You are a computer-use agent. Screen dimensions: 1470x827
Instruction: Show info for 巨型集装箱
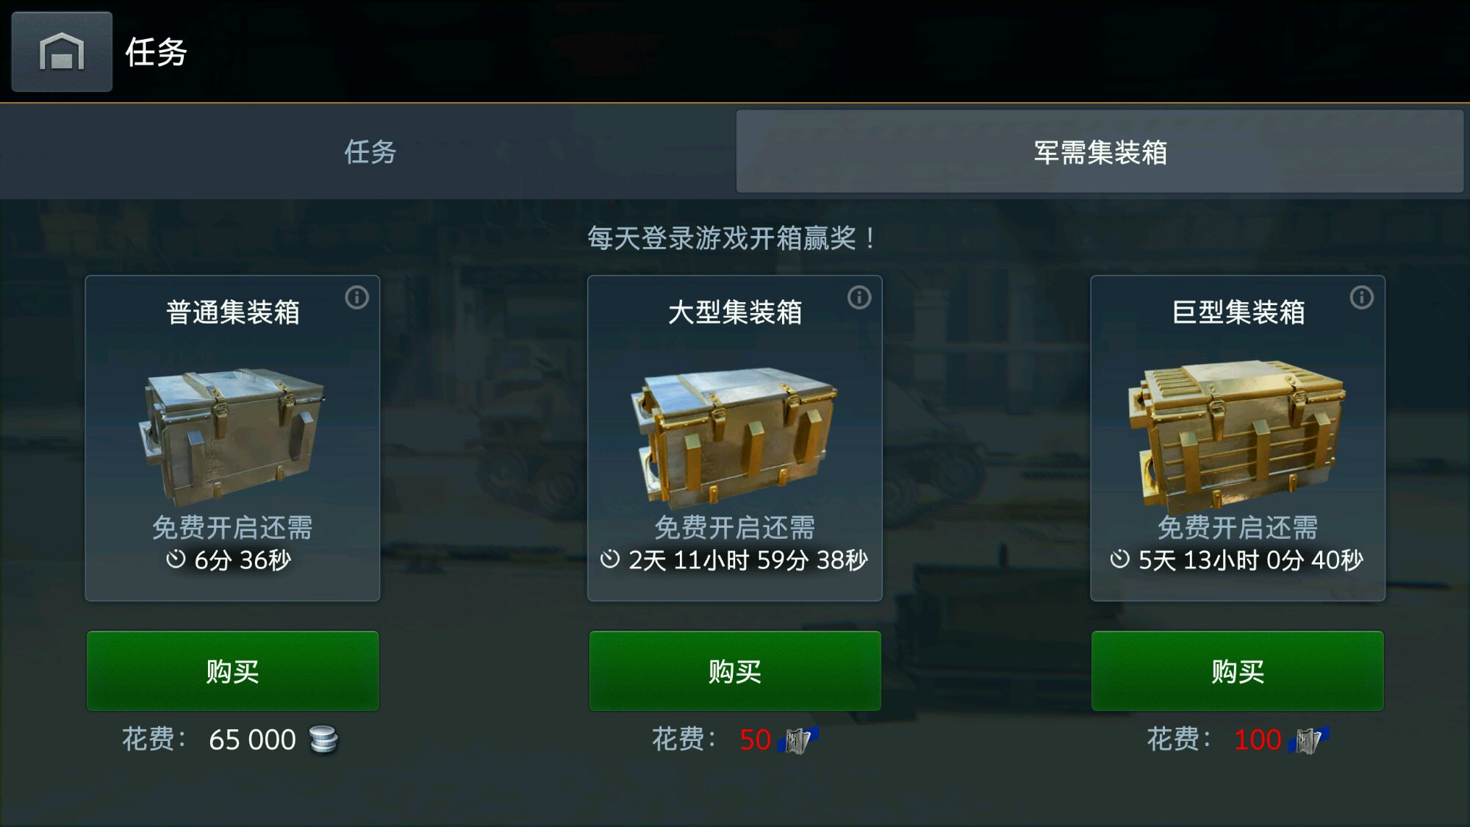click(x=1362, y=298)
